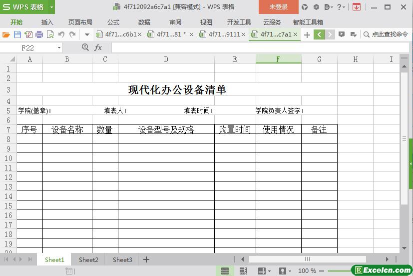Jump to the first sheet arrow
Viewport: 413px width, 276px height.
[x=6, y=259]
